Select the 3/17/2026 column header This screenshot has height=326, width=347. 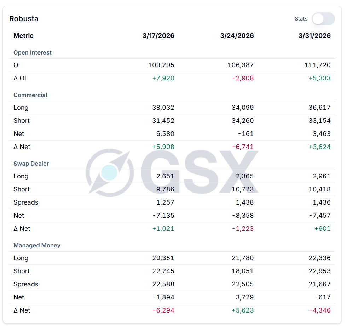158,36
